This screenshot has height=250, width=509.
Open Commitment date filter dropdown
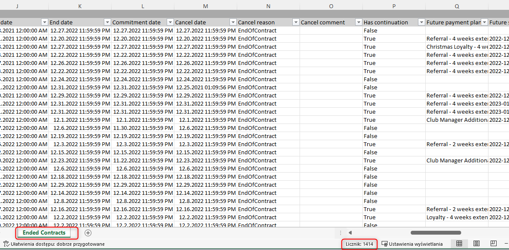coord(170,22)
